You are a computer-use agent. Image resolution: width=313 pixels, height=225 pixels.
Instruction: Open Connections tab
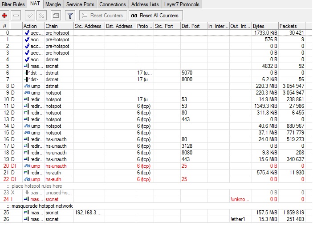pos(113,4)
